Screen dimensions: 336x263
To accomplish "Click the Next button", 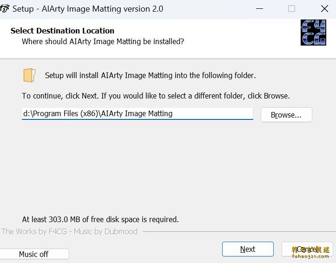I will click(248, 249).
